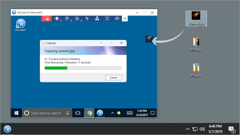Click the keyboard keys Ctrl+Alt+Del icon

pyautogui.click(x=97, y=19)
